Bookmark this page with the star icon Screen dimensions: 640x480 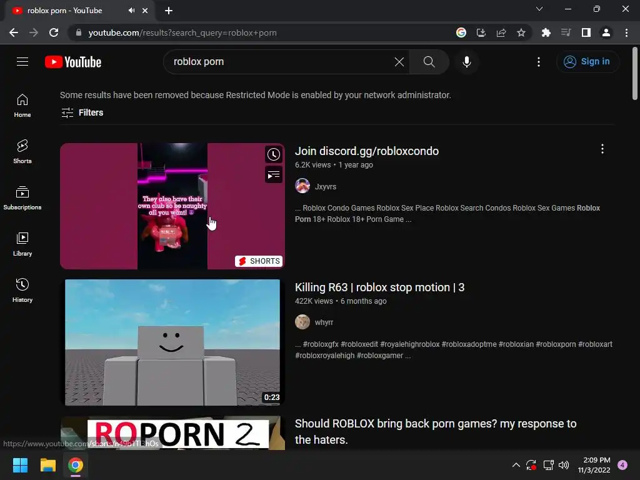click(x=521, y=32)
